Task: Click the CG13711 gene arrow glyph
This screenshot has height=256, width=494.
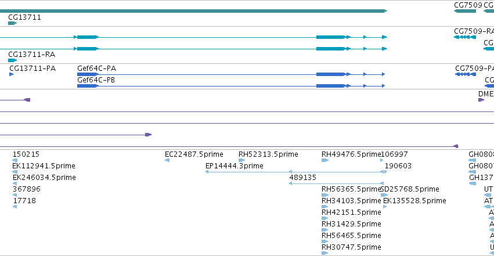Action: [12, 23]
